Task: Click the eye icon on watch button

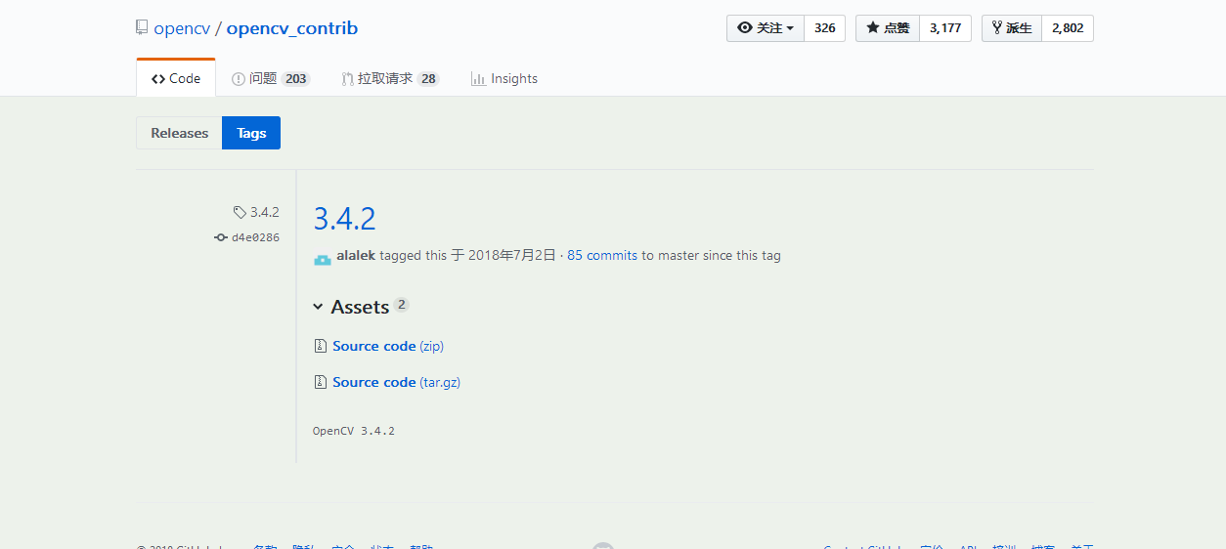Action: point(745,28)
